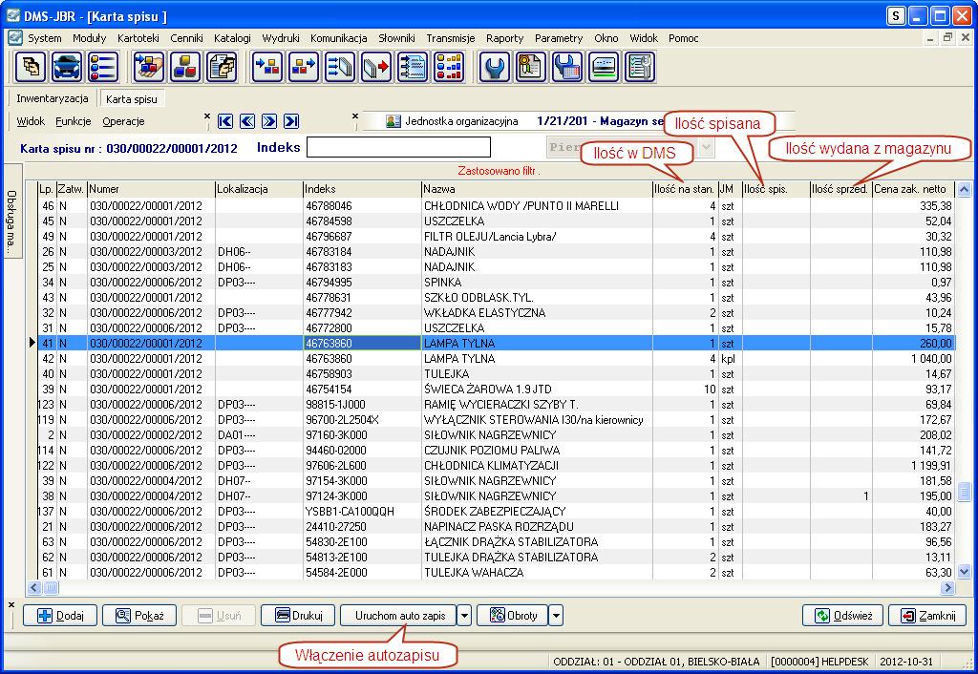978x674 pixels.
Task: Open the Słowniki menu
Action: (396, 38)
